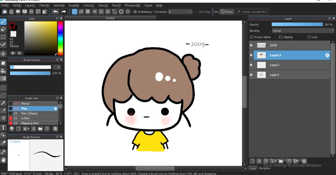The width and height of the screenshot is (336, 175).
Task: Click the brush size slider
Action: [31, 67]
